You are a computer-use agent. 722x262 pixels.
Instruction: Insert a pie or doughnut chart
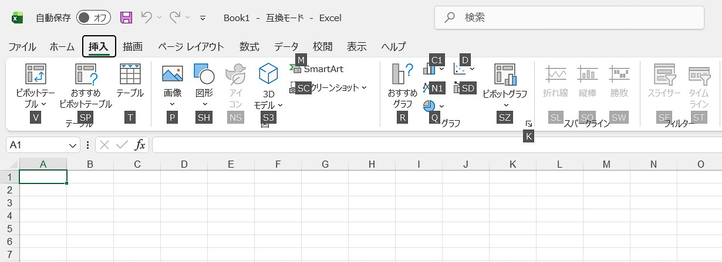[x=429, y=106]
